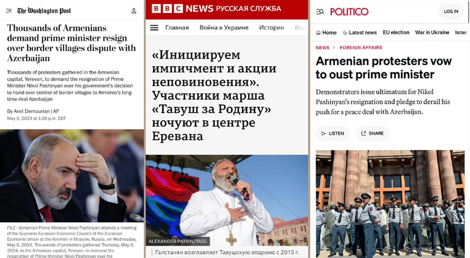The width and height of the screenshot is (470, 258).
Task: Open Politico menu and search icon
Action: pos(320,11)
